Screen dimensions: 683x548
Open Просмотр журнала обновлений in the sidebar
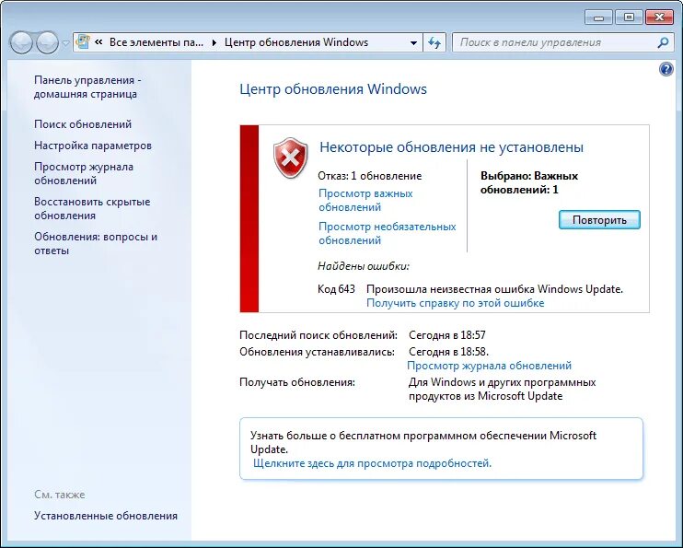pyautogui.click(x=84, y=173)
